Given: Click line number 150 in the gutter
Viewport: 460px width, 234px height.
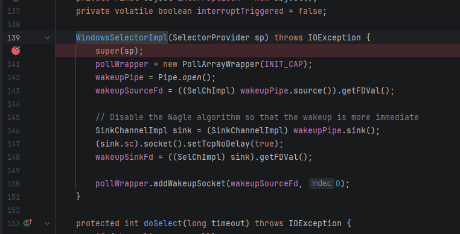Looking at the screenshot, I should [14, 183].
